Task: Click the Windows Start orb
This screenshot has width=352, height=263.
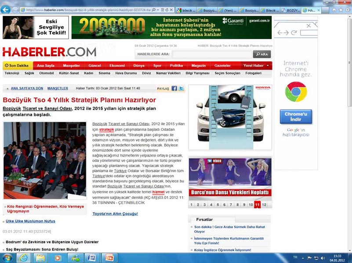Action: (x=7, y=258)
